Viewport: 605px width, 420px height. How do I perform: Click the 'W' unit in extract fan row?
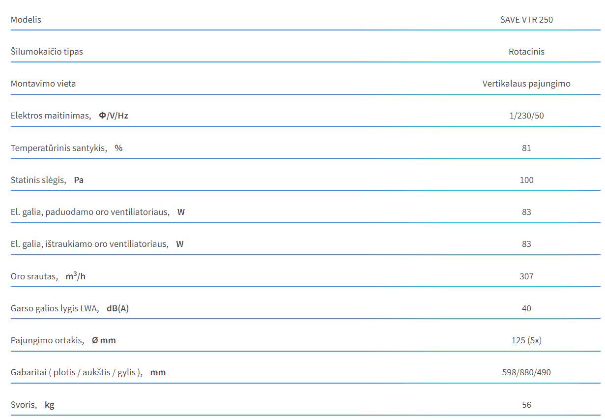180,244
